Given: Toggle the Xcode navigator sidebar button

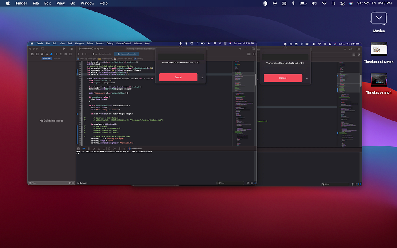Looking at the screenshot, I should pyautogui.click(x=42, y=48).
